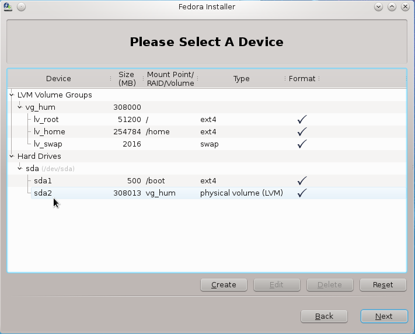The image size is (415, 334).
Task: Click the format checkmark for lv_swap
Action: (x=302, y=144)
